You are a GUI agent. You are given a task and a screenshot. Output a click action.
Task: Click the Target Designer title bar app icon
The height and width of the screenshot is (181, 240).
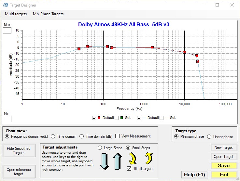5,5
